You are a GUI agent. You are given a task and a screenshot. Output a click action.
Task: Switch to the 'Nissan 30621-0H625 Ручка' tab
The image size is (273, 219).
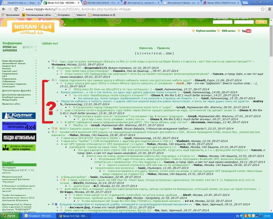pyautogui.click(x=221, y=3)
